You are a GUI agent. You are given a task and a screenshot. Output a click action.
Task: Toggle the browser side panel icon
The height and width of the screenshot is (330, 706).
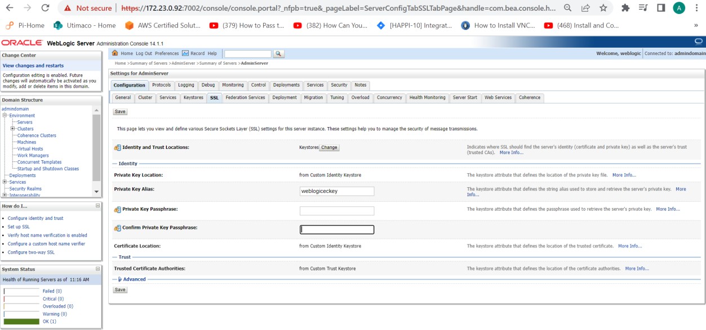[x=661, y=8]
